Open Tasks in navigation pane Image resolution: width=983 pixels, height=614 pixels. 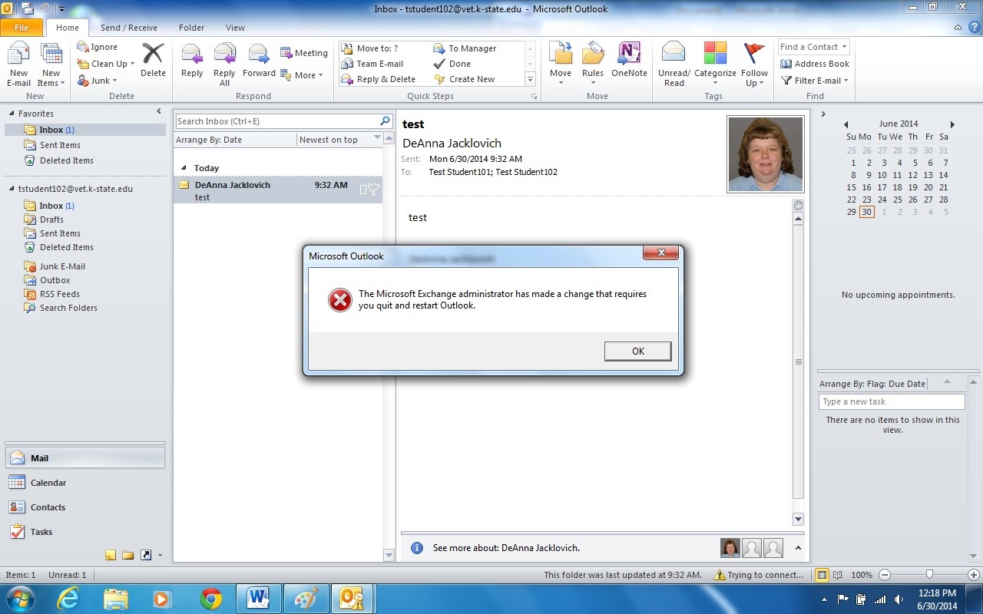84,532
